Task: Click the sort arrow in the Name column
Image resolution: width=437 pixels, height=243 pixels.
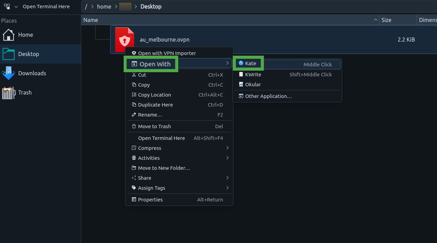Action: [x=375, y=20]
